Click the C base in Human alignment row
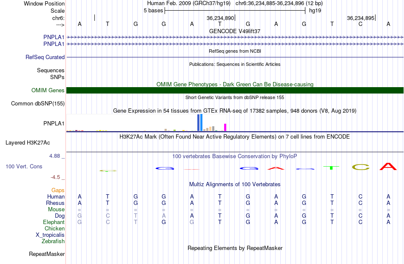Screen dimensions: 404x264 360,196
